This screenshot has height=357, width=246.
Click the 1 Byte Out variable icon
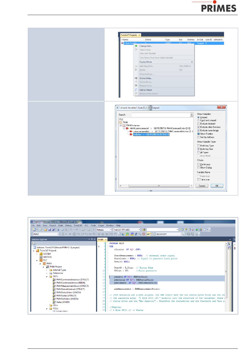pos(122,43)
